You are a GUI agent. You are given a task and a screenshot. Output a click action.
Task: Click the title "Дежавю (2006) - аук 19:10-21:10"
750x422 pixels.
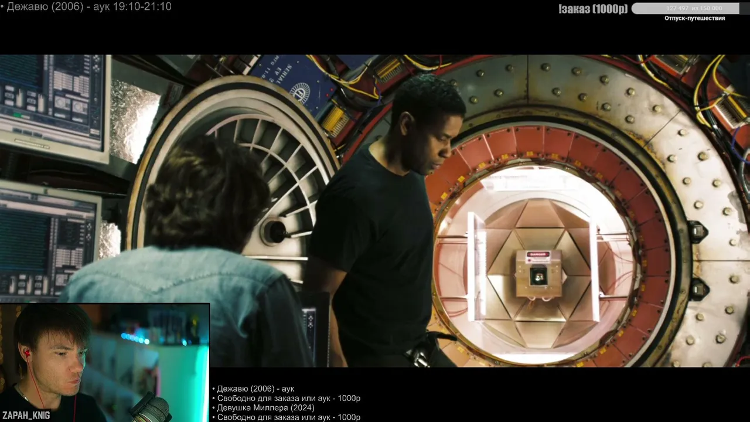pyautogui.click(x=89, y=7)
